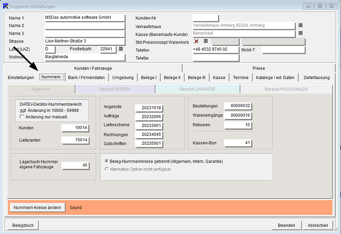This screenshot has height=234, width=341.
Task: Click the Belegdruck button
Action: coord(23,225)
